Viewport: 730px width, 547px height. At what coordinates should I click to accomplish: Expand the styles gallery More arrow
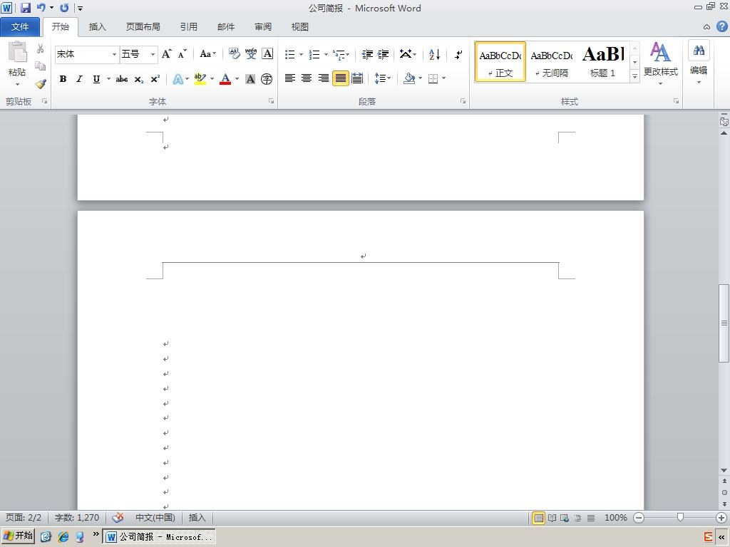[x=634, y=75]
